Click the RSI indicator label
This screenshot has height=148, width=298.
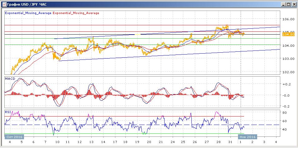click(8, 112)
